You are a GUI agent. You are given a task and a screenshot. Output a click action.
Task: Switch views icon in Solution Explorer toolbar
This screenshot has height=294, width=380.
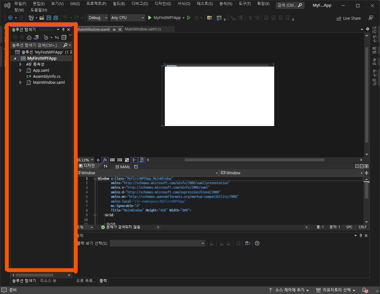tap(37, 37)
